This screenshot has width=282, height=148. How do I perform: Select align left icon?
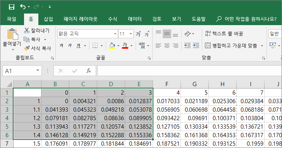click(158, 46)
